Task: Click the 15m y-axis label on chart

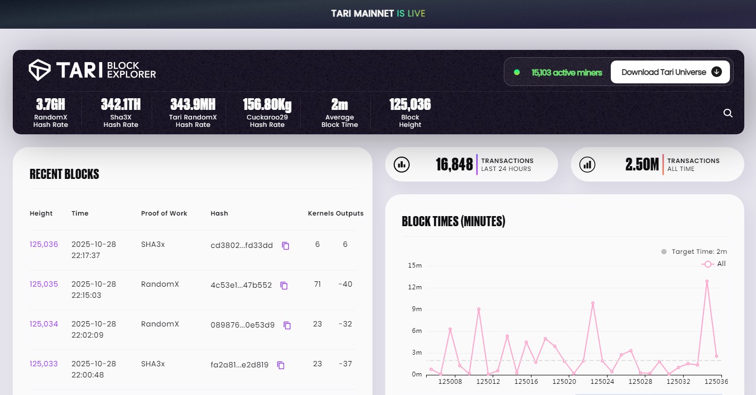Action: pyautogui.click(x=416, y=265)
